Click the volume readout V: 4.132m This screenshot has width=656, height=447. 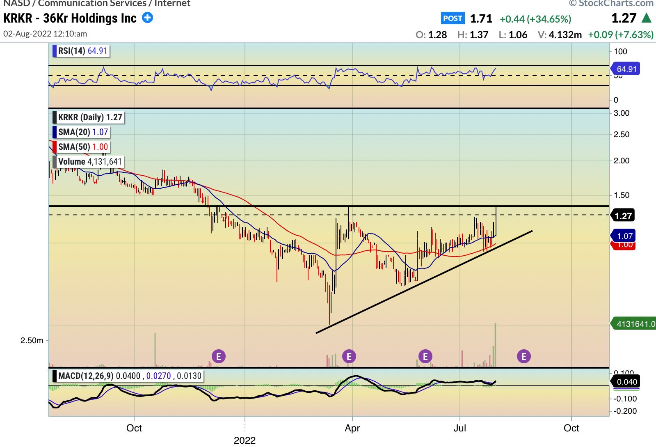560,35
